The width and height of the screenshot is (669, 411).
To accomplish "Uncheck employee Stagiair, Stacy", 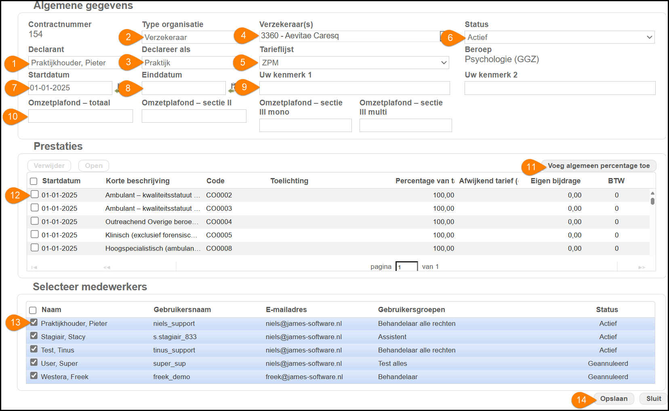I will click(x=34, y=336).
